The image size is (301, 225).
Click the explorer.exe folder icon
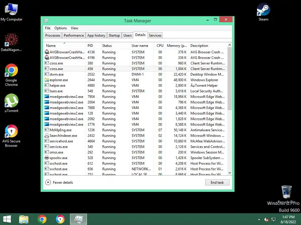[47, 80]
